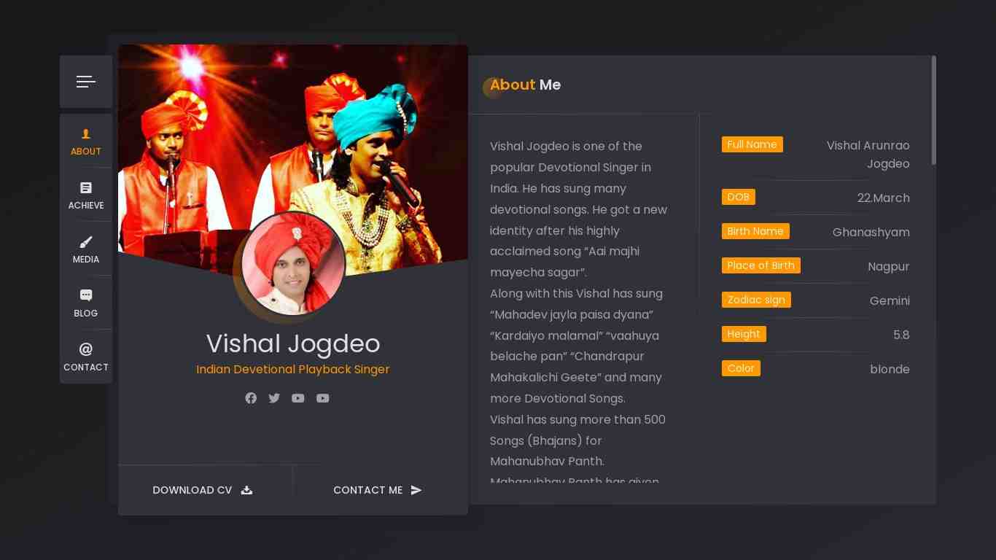Click the paper plane send icon
The width and height of the screenshot is (996, 560).
[x=416, y=490]
